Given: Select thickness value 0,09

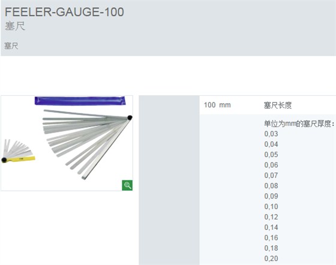Looking at the screenshot, I should tap(271, 196).
